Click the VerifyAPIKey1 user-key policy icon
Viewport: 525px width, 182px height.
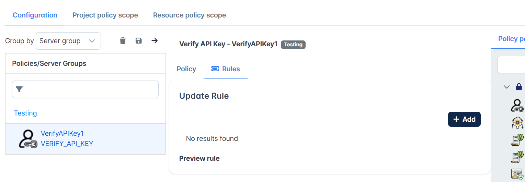pyautogui.click(x=28, y=139)
